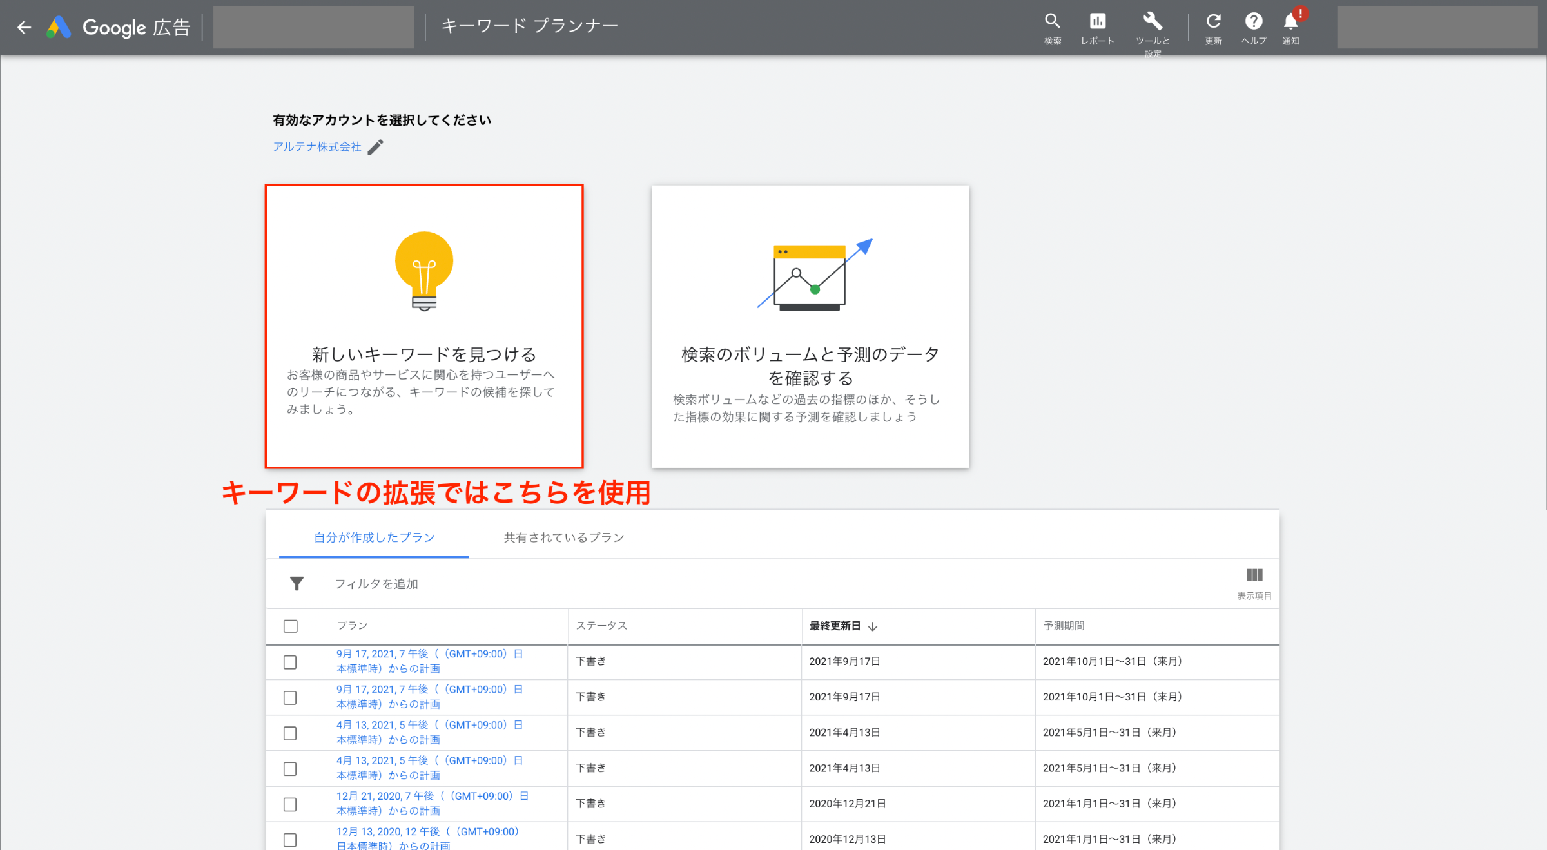Click the filter funnel icon
The image size is (1547, 850).
point(297,583)
